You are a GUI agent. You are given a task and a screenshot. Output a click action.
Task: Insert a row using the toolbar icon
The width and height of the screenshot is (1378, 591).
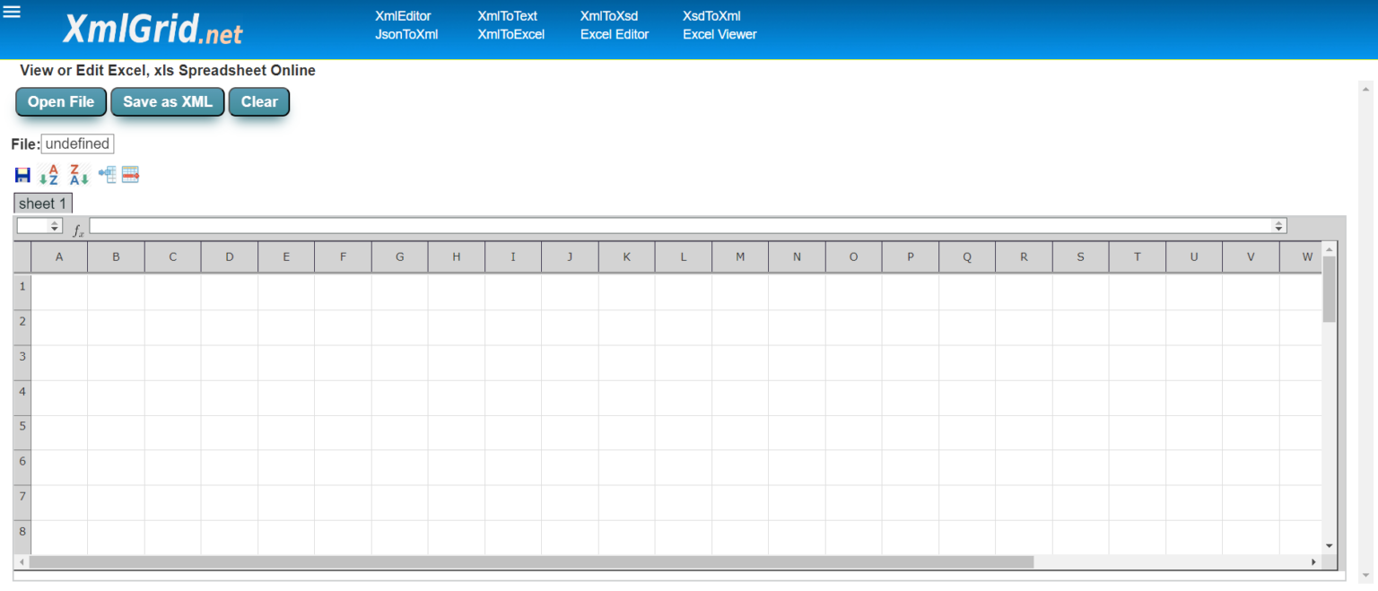pyautogui.click(x=130, y=173)
